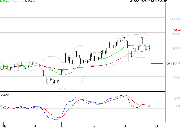Viewport: 182px width, 128px height.
Task: Click the MACD 300 axis label
Action: pos(177,98)
